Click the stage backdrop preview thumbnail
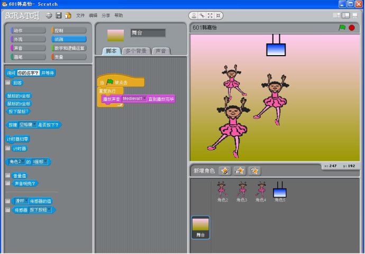The image size is (365, 254). point(115,35)
